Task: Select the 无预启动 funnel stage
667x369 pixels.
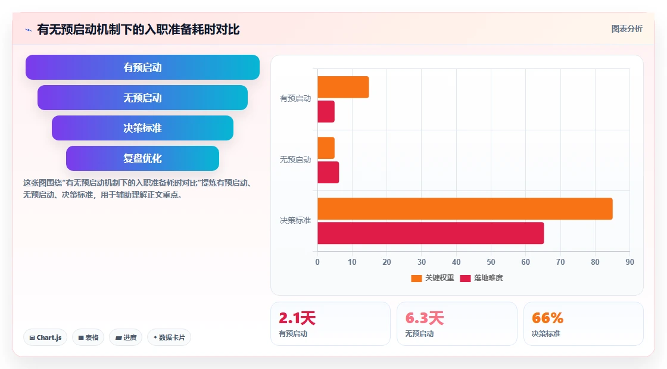Action: pyautogui.click(x=142, y=98)
